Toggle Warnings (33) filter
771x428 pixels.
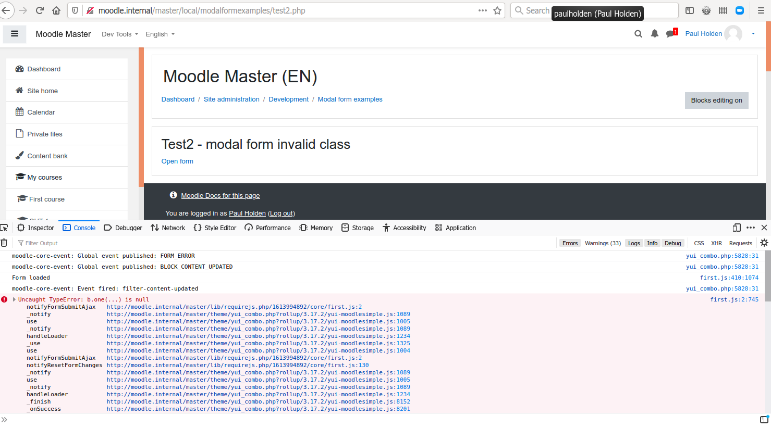point(603,243)
